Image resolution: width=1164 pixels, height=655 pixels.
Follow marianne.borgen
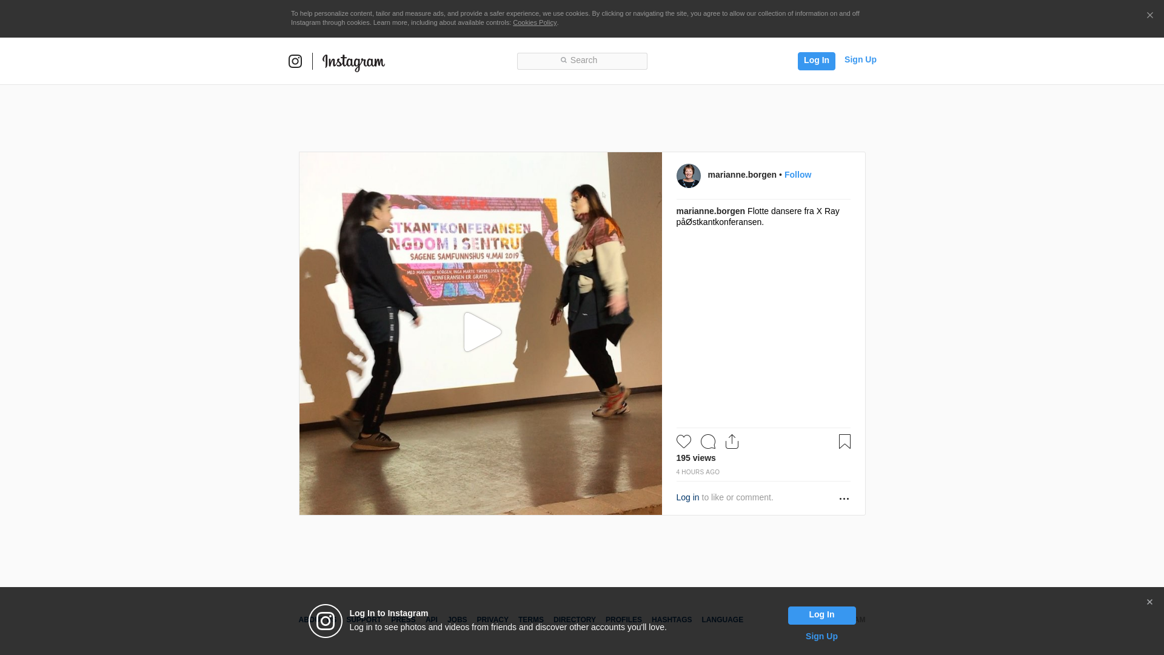(797, 175)
